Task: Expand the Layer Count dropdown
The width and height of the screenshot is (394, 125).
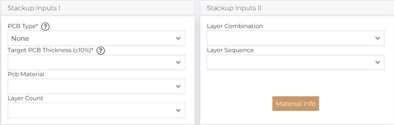Action: pos(97,110)
